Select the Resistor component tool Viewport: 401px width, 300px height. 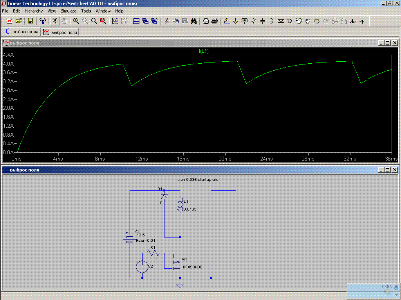(x=254, y=21)
